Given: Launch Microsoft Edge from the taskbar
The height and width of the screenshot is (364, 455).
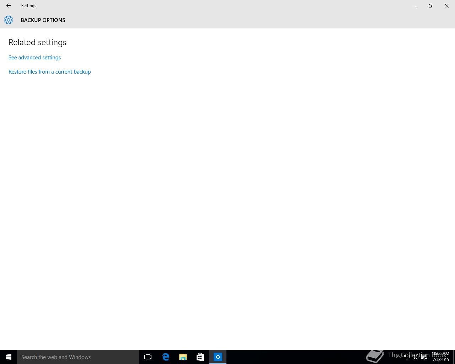Looking at the screenshot, I should [x=166, y=357].
